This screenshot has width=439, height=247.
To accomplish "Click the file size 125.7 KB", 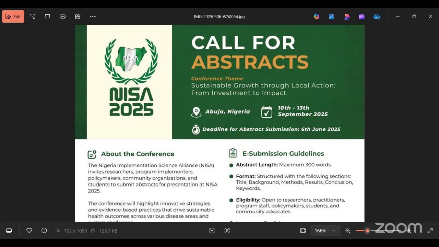I will [108, 231].
